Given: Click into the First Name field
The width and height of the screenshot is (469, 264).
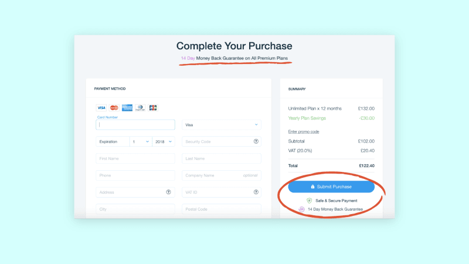Looking at the screenshot, I should pyautogui.click(x=135, y=158).
